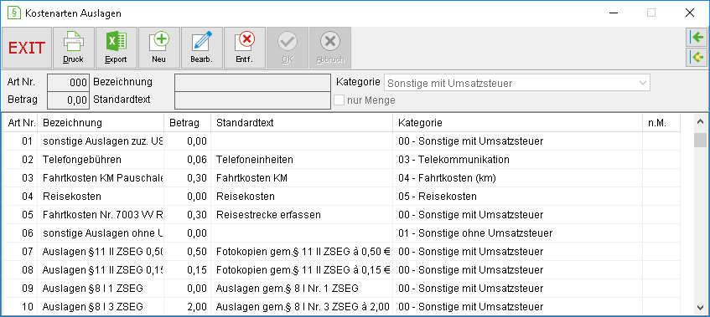Image resolution: width=710 pixels, height=317 pixels.
Task: Click the 0,50 Betrag cell
Action: (188, 252)
